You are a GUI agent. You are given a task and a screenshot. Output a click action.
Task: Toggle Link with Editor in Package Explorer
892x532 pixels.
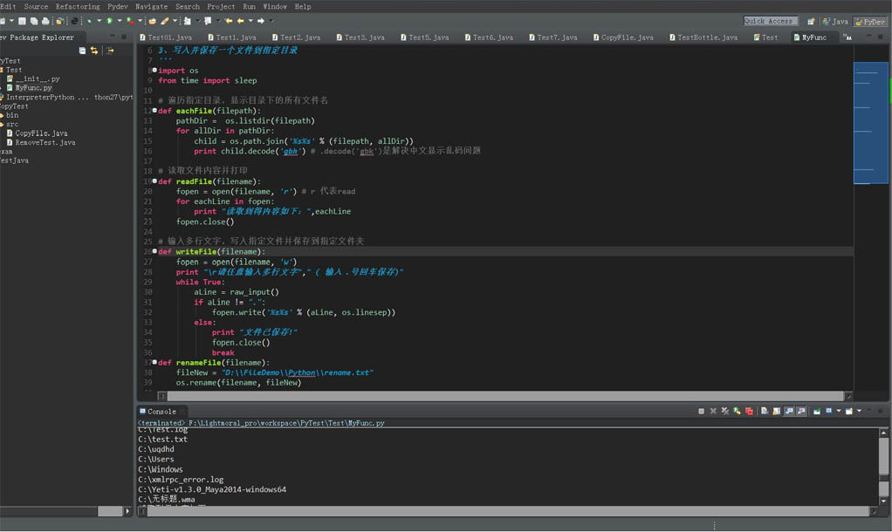click(94, 51)
